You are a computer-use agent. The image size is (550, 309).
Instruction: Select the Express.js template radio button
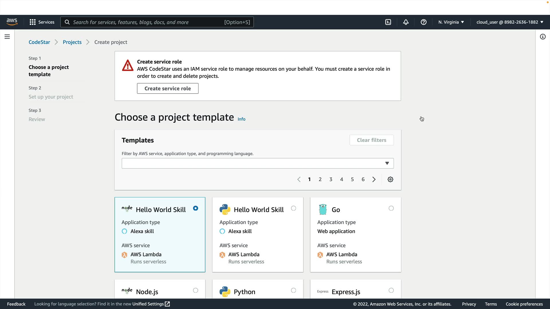pyautogui.click(x=391, y=290)
